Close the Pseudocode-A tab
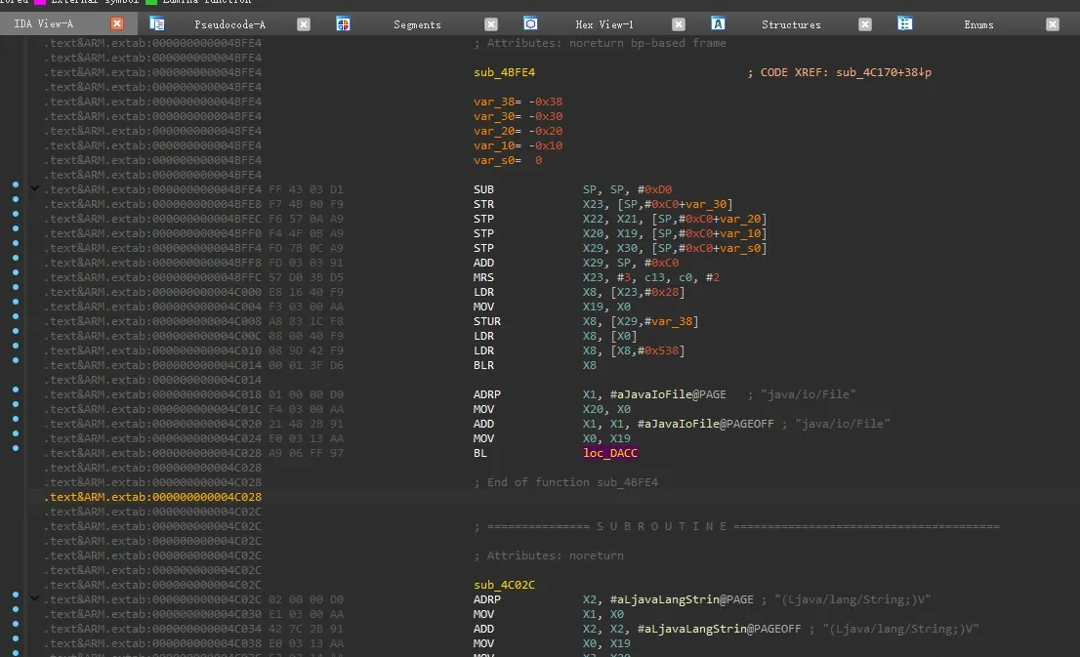This screenshot has height=657, width=1080. pos(303,24)
